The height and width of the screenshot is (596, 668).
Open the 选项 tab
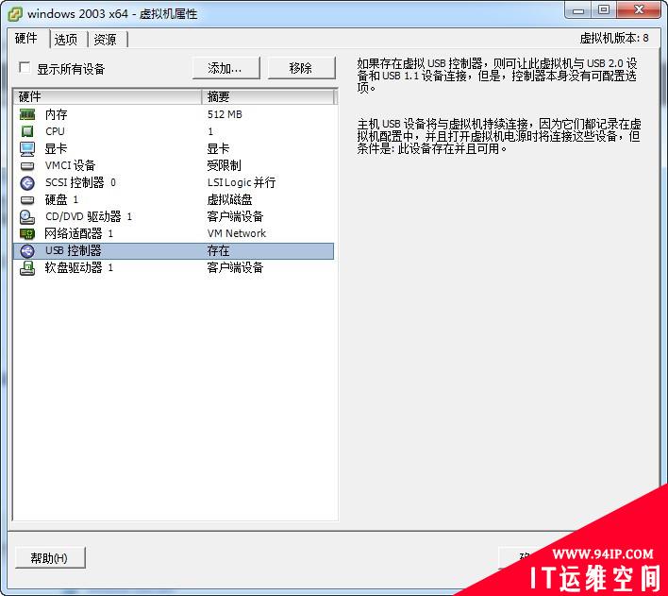click(x=66, y=40)
